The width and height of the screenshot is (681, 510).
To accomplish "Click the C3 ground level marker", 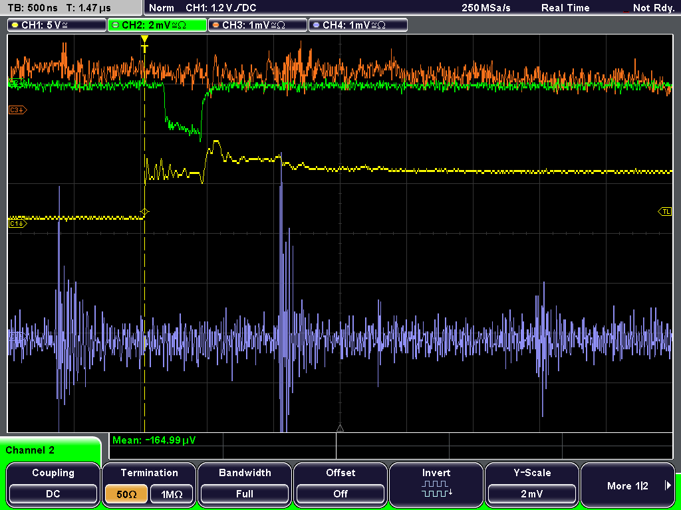I will (18, 110).
